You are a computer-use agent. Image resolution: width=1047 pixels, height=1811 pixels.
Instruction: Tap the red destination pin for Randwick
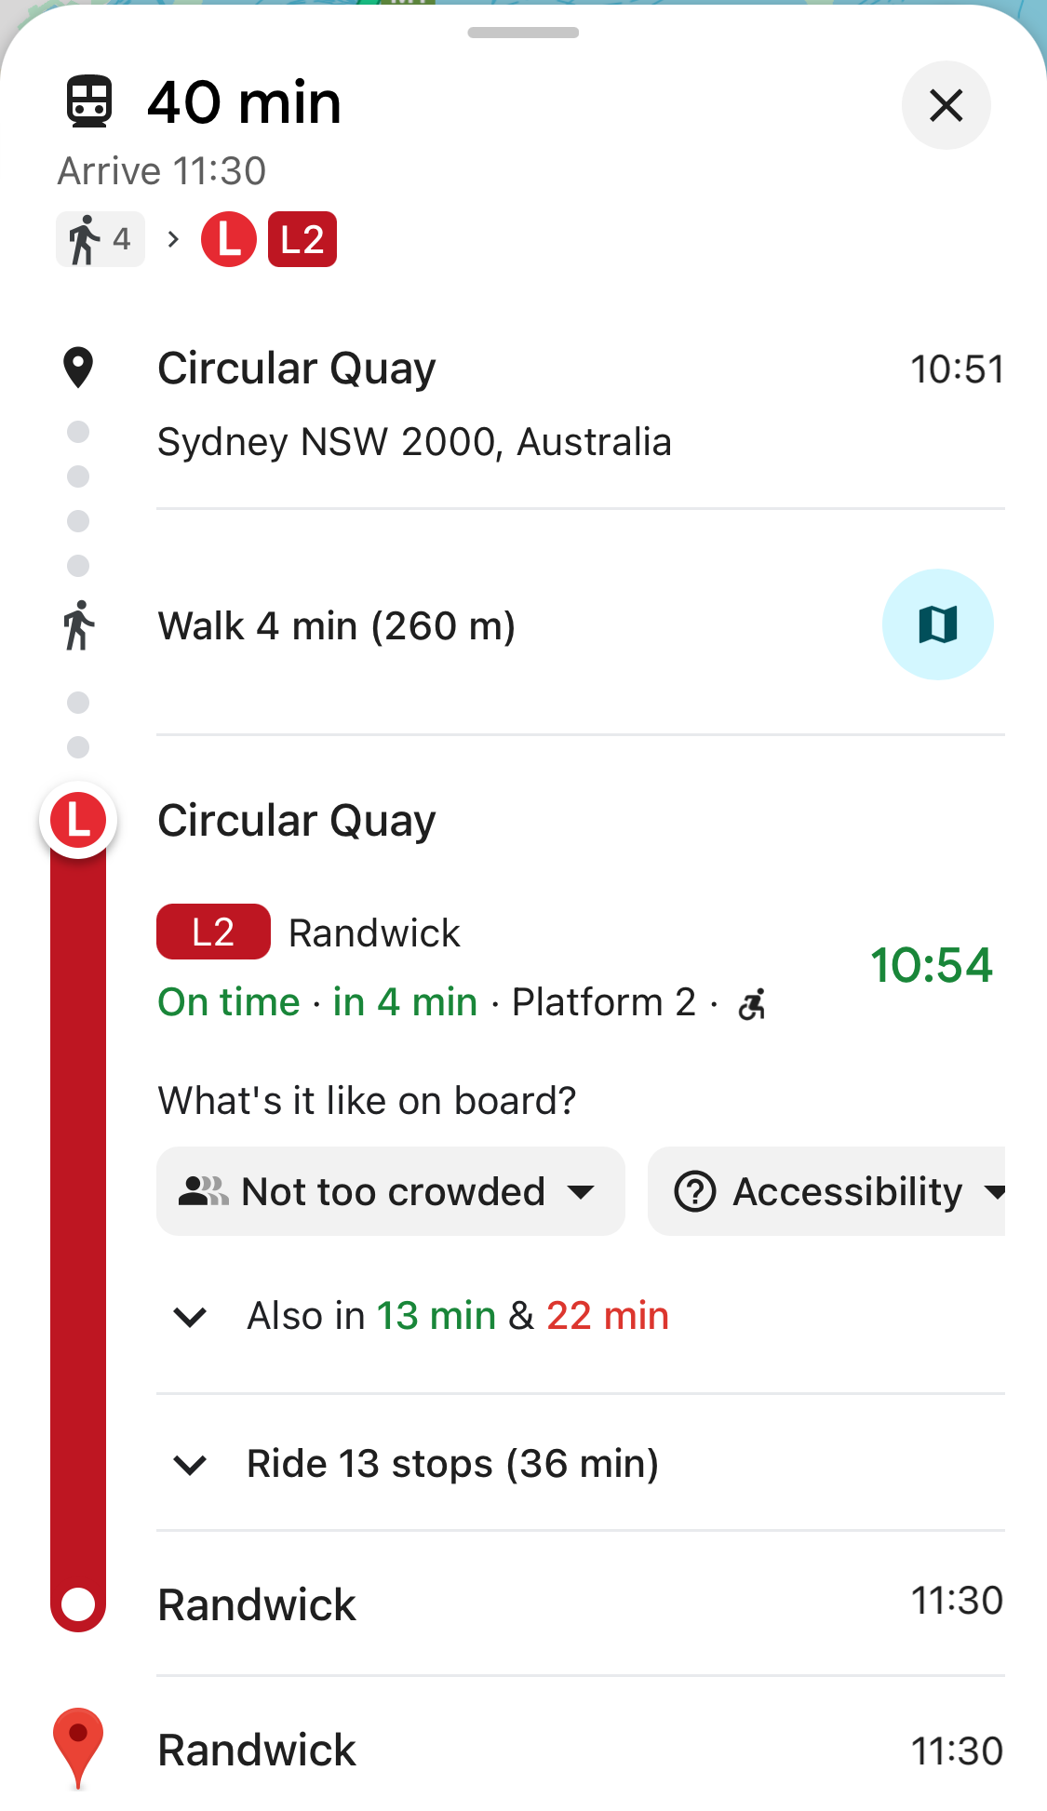pos(78,1747)
